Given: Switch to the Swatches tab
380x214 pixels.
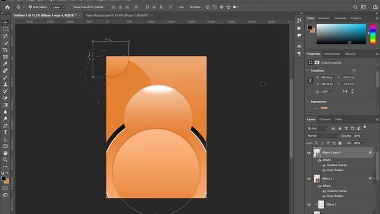Looking at the screenshot, I should coord(324,18).
